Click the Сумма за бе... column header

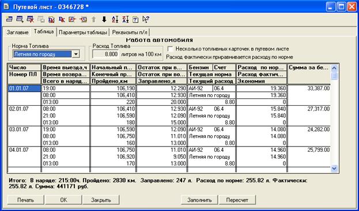(x=309, y=74)
